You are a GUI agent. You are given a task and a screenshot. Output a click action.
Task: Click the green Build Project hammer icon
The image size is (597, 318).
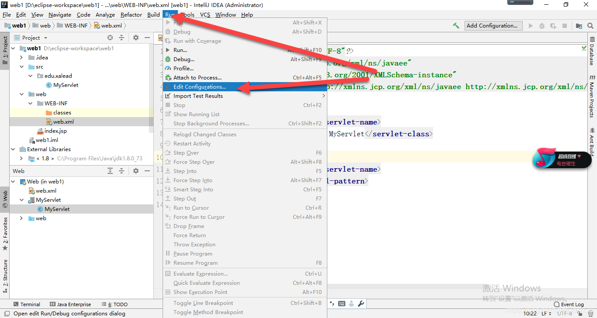click(x=456, y=26)
